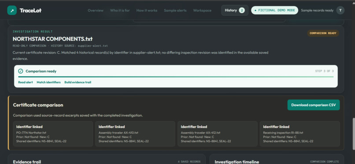This screenshot has height=164, width=355.
Task: Click the Match identifiers step
Action: click(49, 82)
